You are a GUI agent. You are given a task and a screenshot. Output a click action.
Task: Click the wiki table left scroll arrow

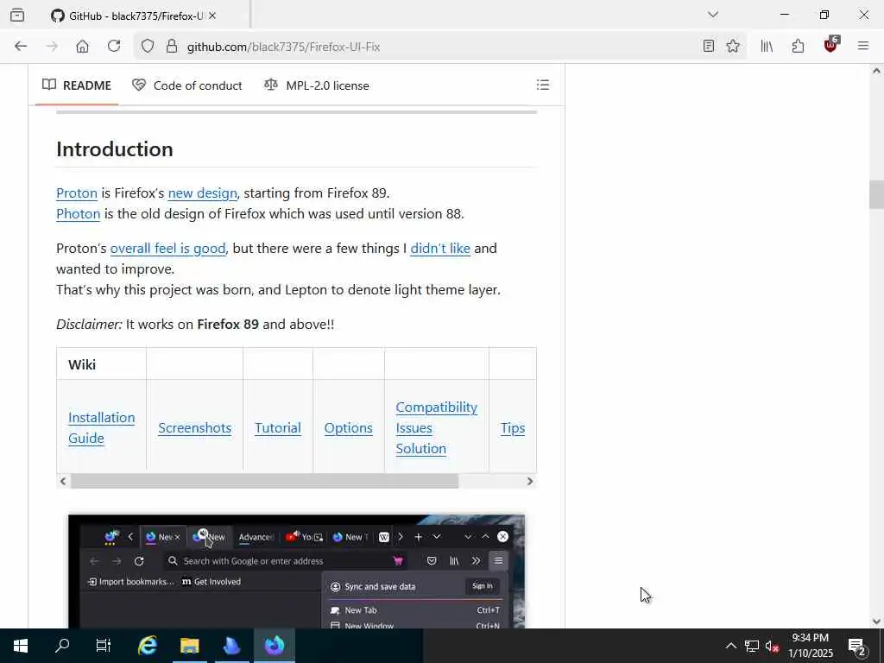click(63, 481)
